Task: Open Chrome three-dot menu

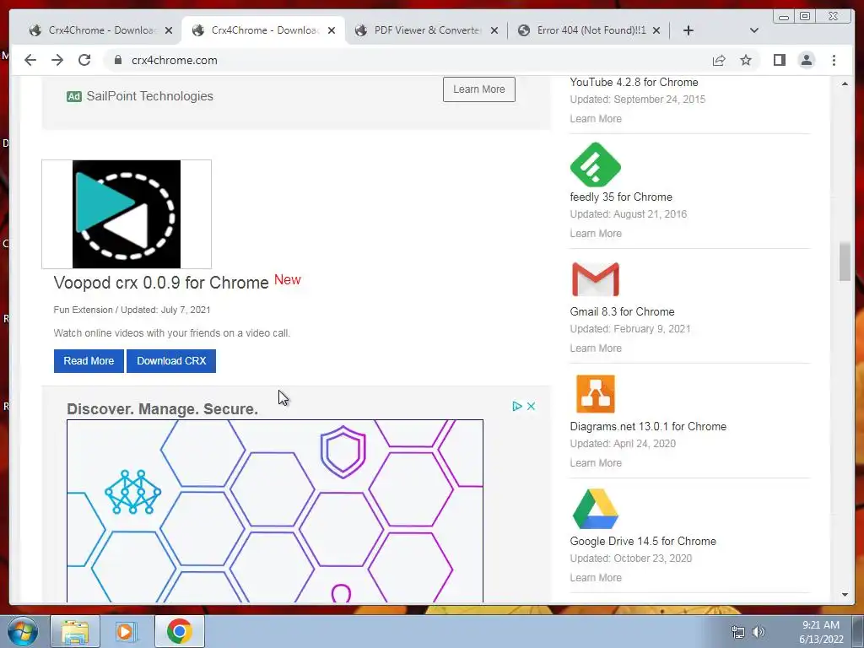Action: (x=834, y=60)
